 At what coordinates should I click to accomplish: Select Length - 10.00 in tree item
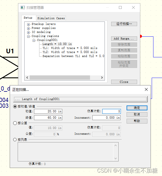click(57, 44)
